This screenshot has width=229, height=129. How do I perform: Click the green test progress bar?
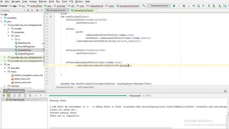point(88,96)
